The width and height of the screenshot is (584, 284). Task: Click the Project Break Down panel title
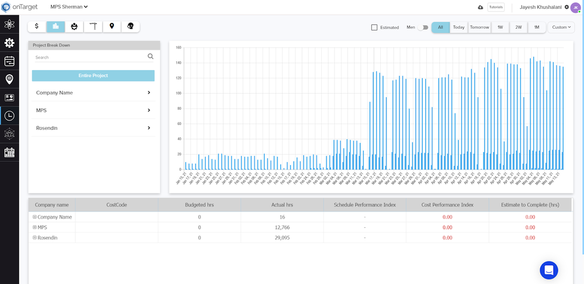point(51,45)
